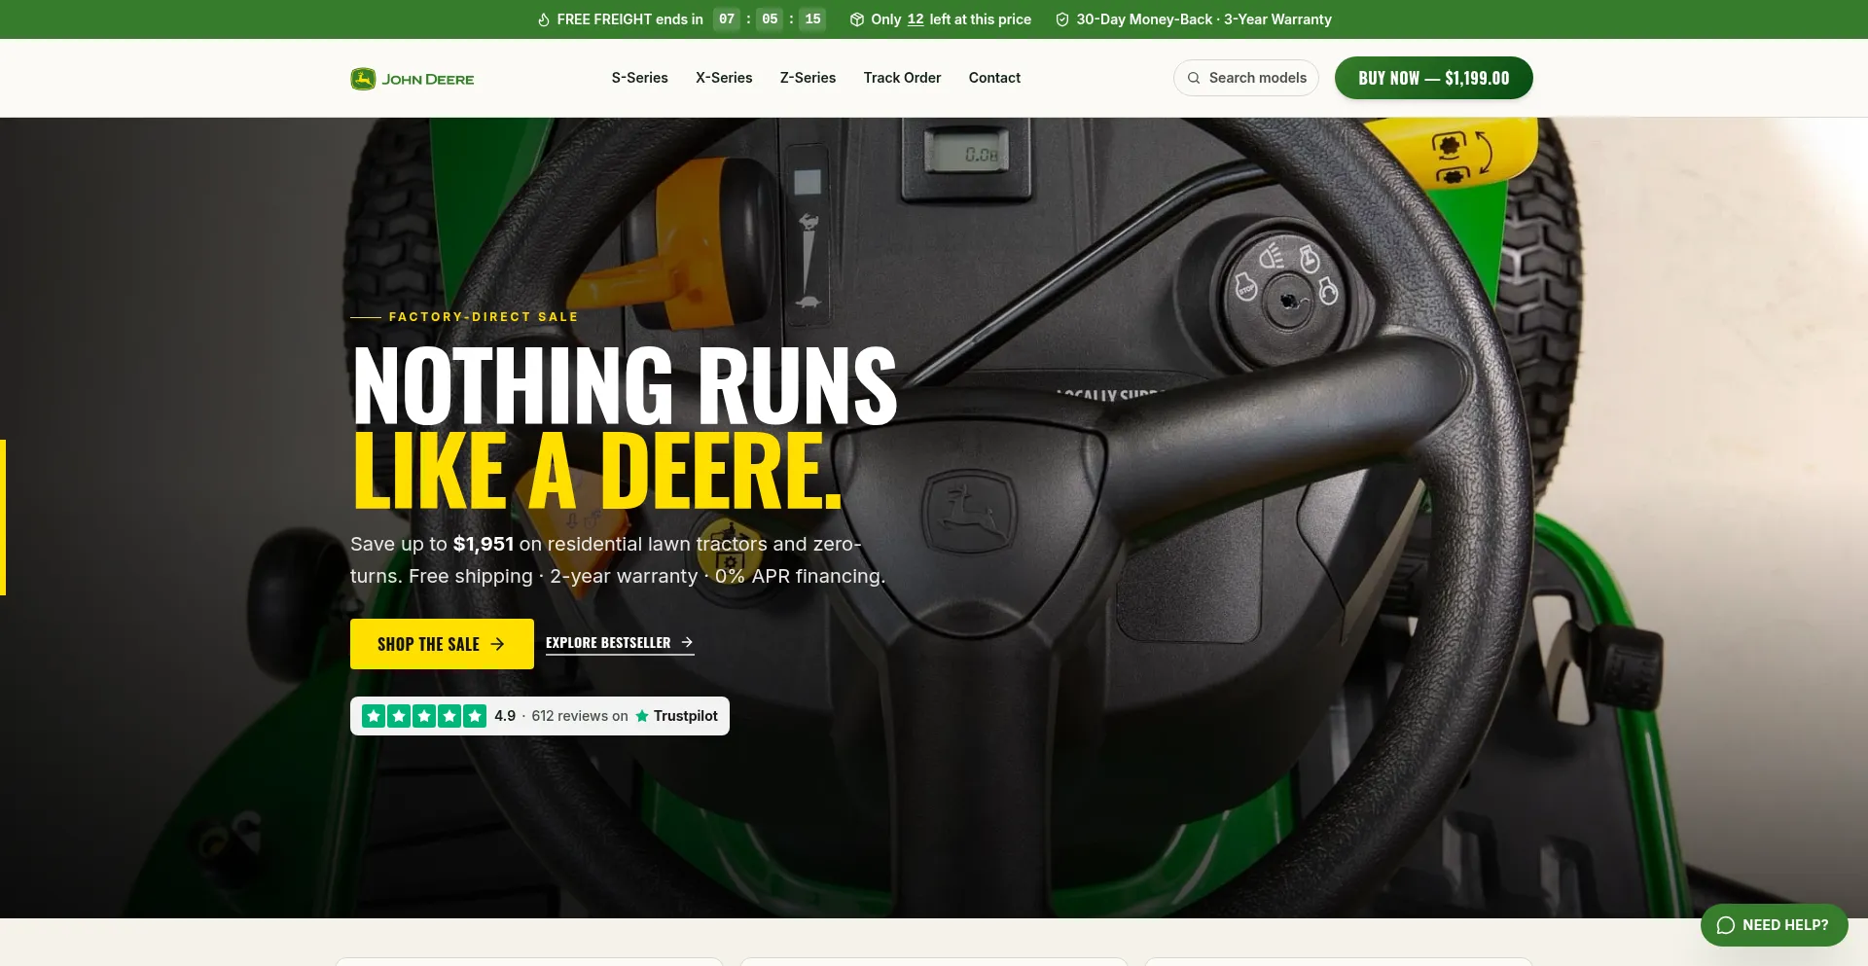Go to Track Order page
Image resolution: width=1868 pixels, height=966 pixels.
pos(902,78)
